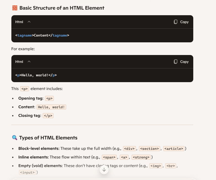
Task: Click the inline <img> code tag
Action: (156, 166)
